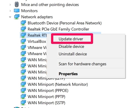Expand Mice and other pointing devices
Viewport: 140px width, 108px height.
(10, 5)
